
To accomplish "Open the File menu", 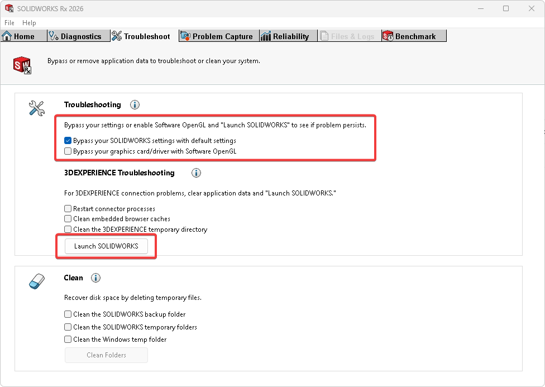I will (9, 22).
